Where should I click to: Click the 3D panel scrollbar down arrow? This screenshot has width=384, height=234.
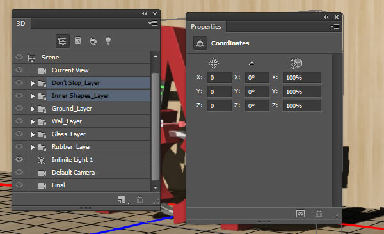coord(156,187)
